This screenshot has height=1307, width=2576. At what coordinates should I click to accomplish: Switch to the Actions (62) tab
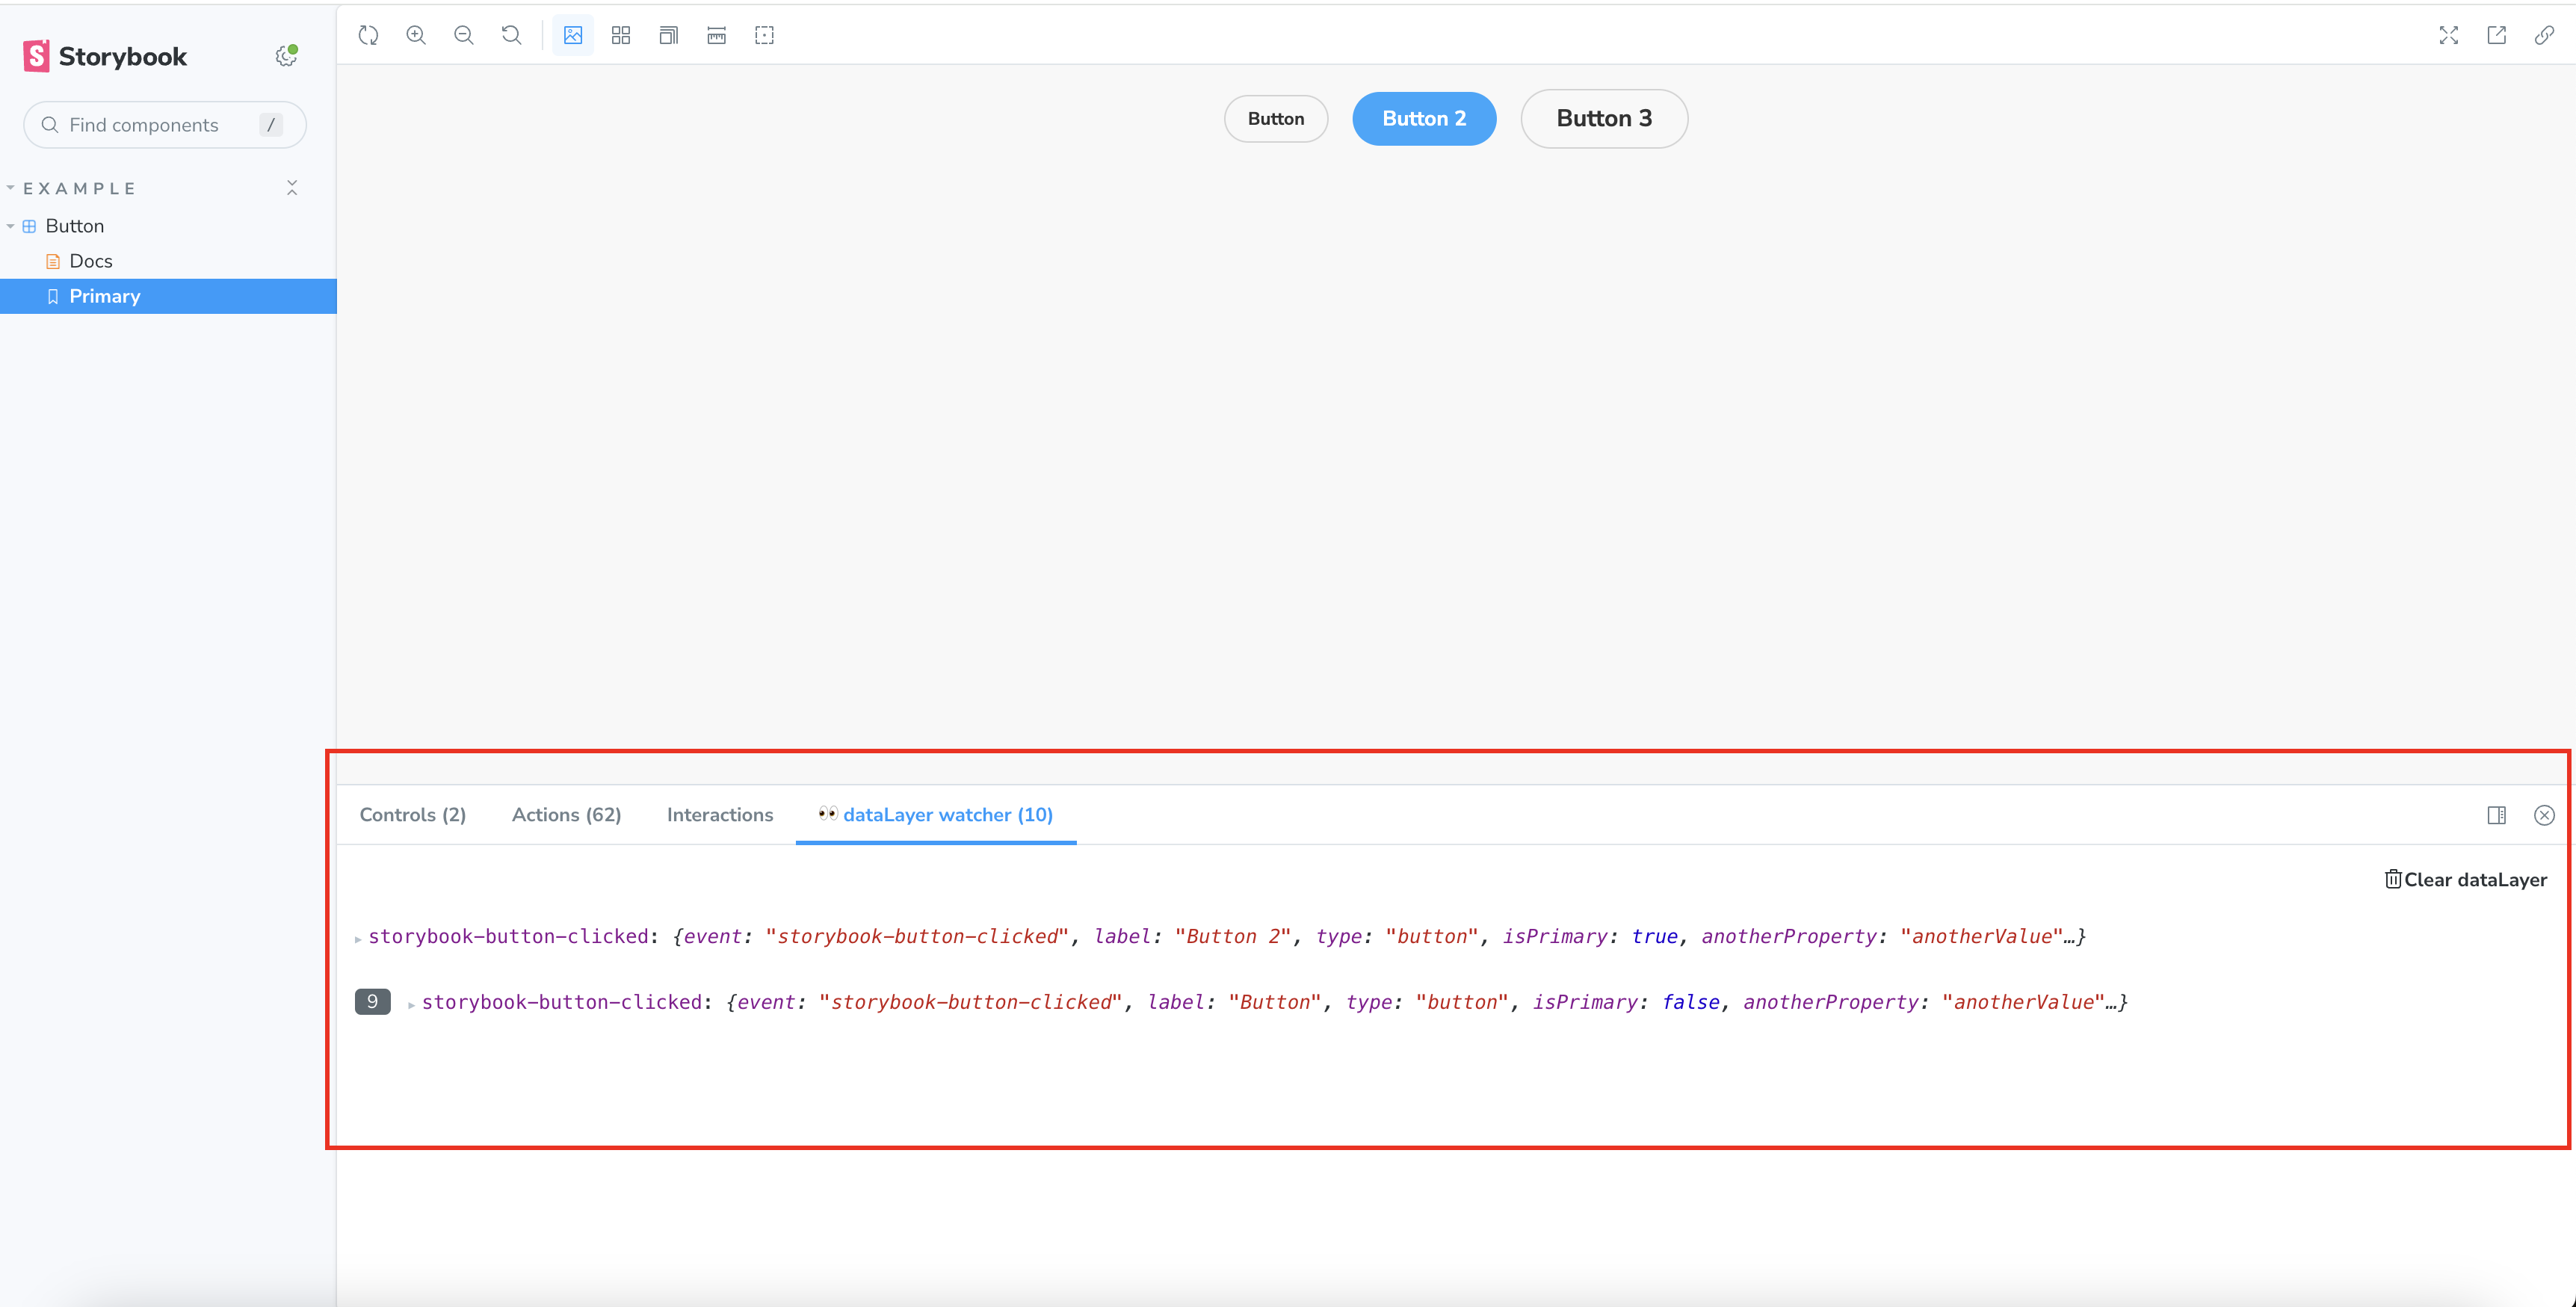pos(566,814)
